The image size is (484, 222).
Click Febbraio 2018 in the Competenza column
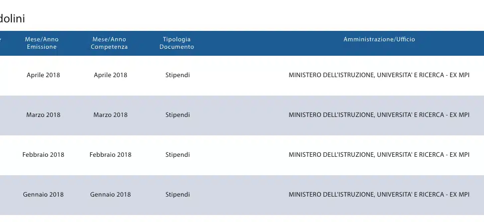pos(110,155)
